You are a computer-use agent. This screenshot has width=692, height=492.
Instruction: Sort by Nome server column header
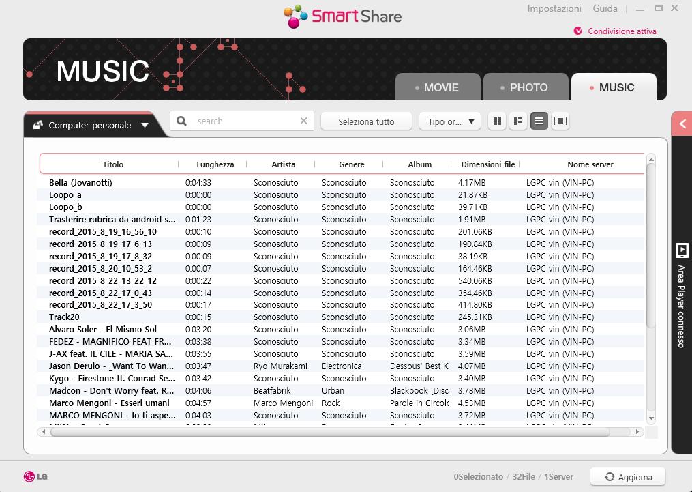(x=590, y=164)
